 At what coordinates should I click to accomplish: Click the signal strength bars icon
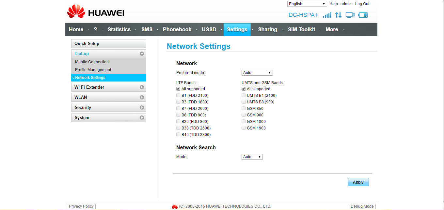(x=327, y=15)
